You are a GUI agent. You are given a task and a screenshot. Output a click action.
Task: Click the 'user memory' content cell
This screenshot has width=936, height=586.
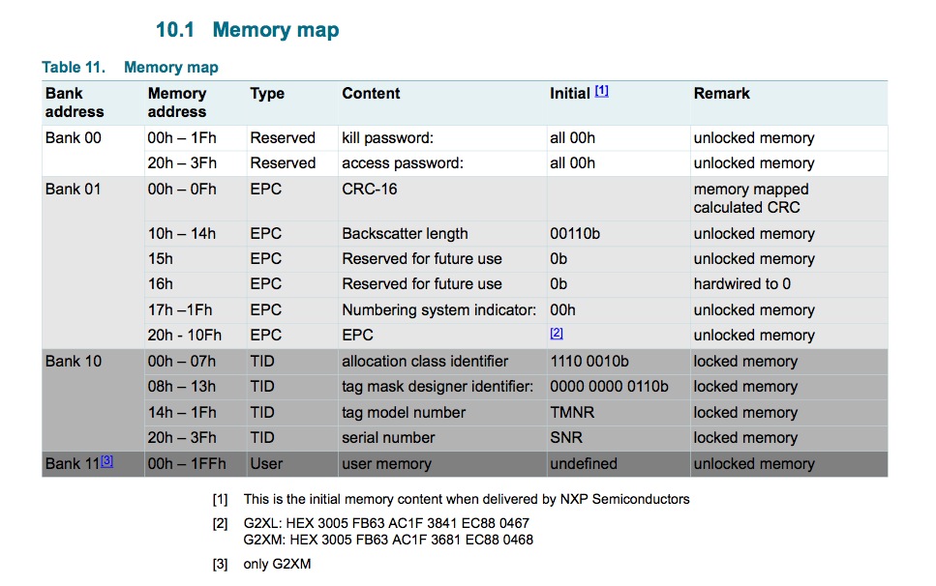pos(386,464)
